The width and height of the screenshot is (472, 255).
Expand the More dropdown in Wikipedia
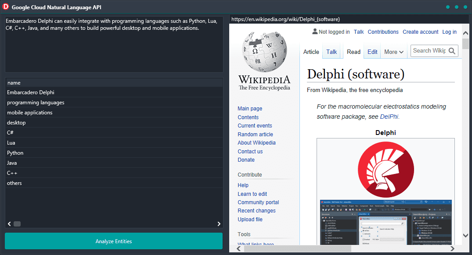(x=394, y=52)
